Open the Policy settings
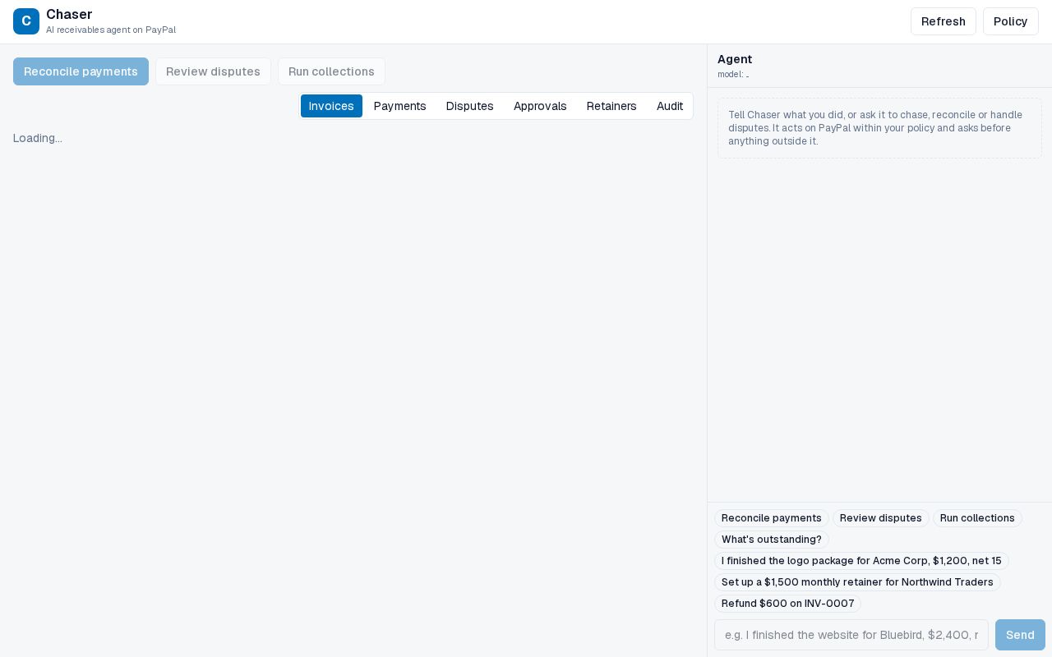 (1011, 21)
